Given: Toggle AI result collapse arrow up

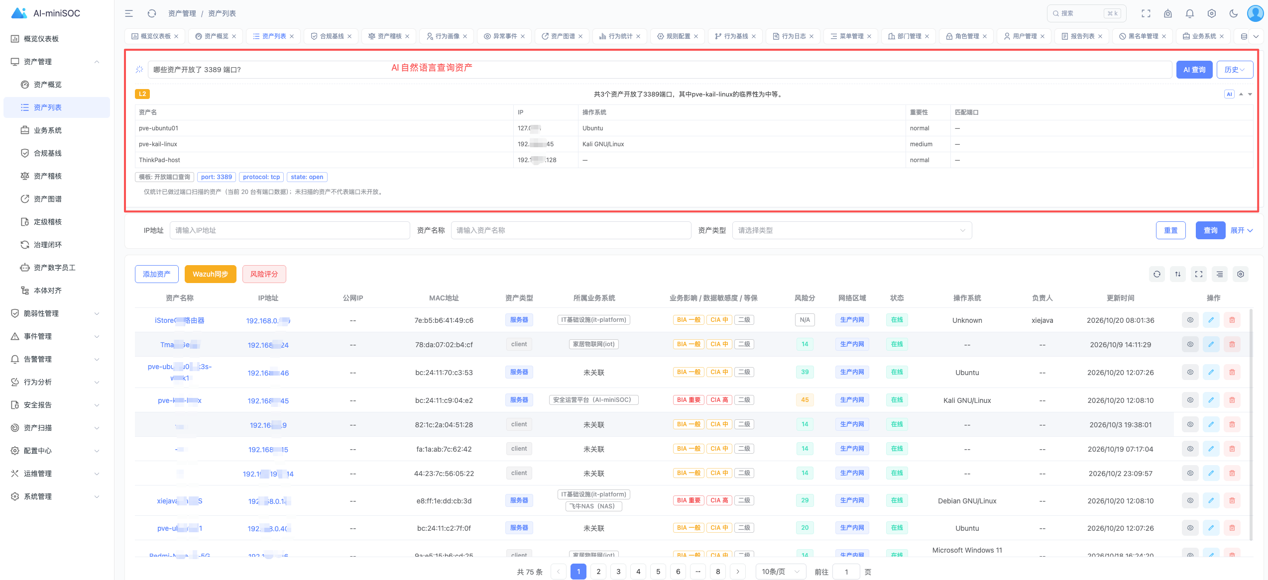Looking at the screenshot, I should click(x=1241, y=94).
